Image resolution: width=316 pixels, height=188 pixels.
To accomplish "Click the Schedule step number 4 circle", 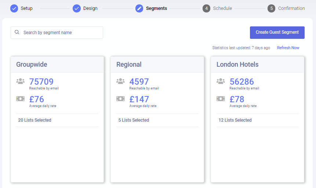I will tap(206, 8).
